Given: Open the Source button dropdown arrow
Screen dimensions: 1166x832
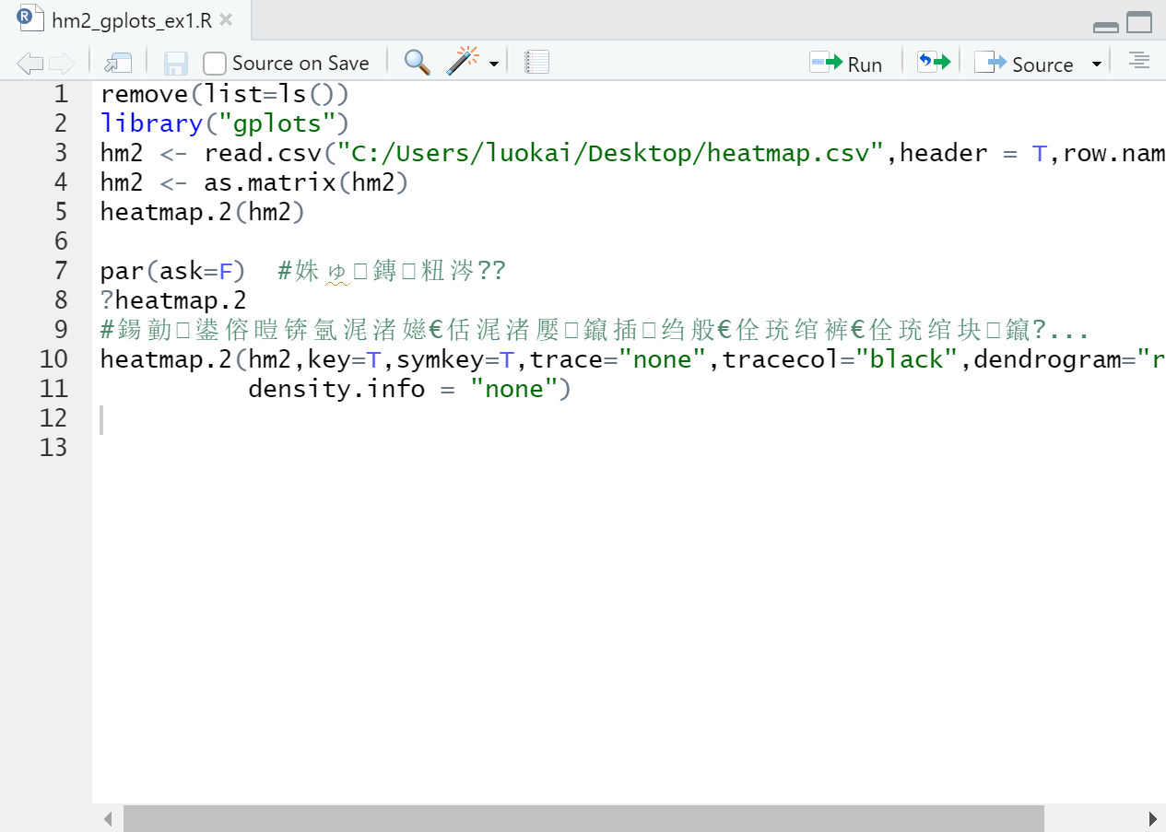Looking at the screenshot, I should pos(1096,64).
